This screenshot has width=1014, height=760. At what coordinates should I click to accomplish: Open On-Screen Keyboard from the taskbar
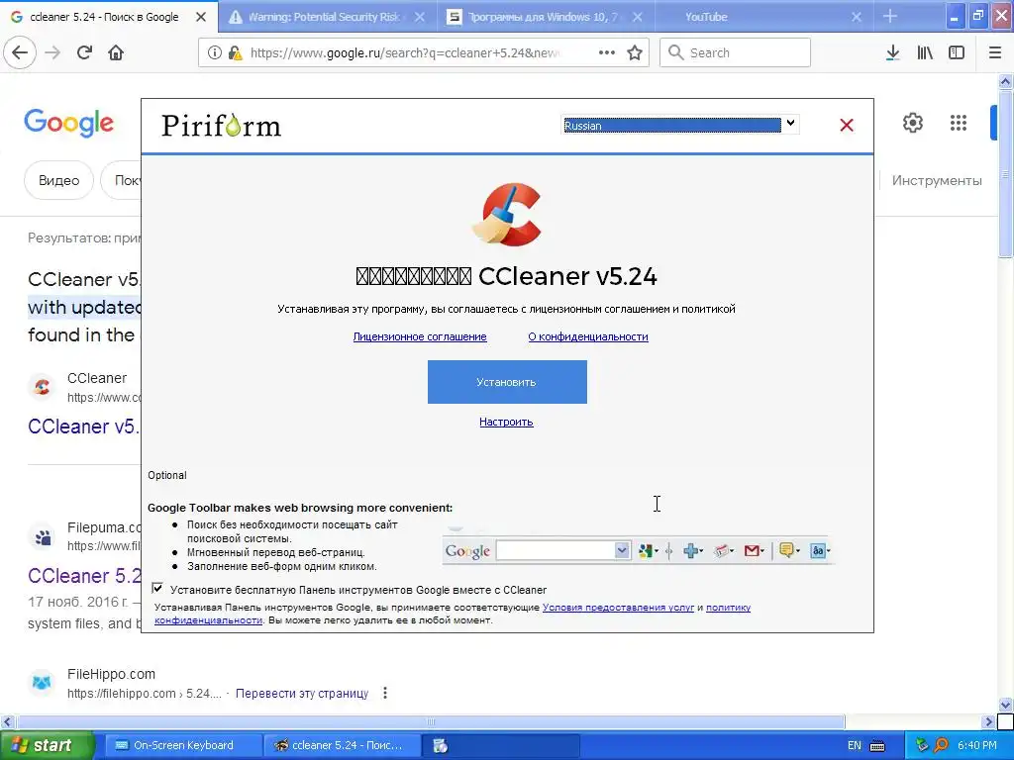coord(181,746)
